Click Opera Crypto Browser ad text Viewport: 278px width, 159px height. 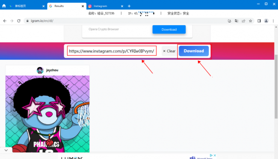104,29
